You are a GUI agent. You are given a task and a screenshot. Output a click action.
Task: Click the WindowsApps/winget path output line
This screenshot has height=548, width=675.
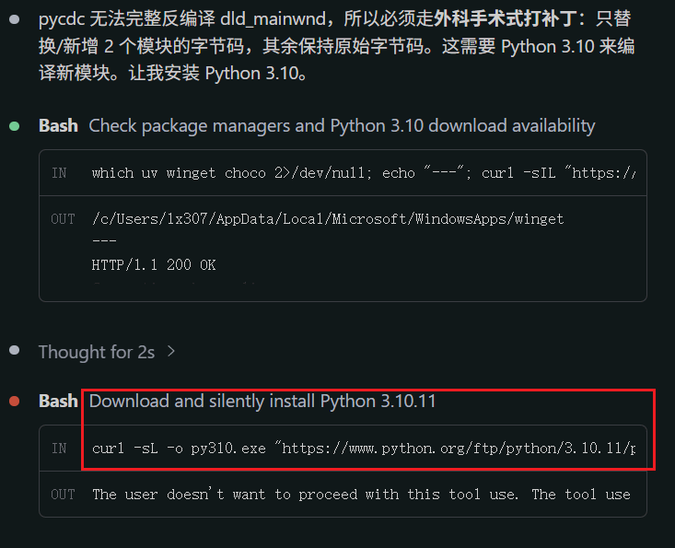[x=328, y=219]
